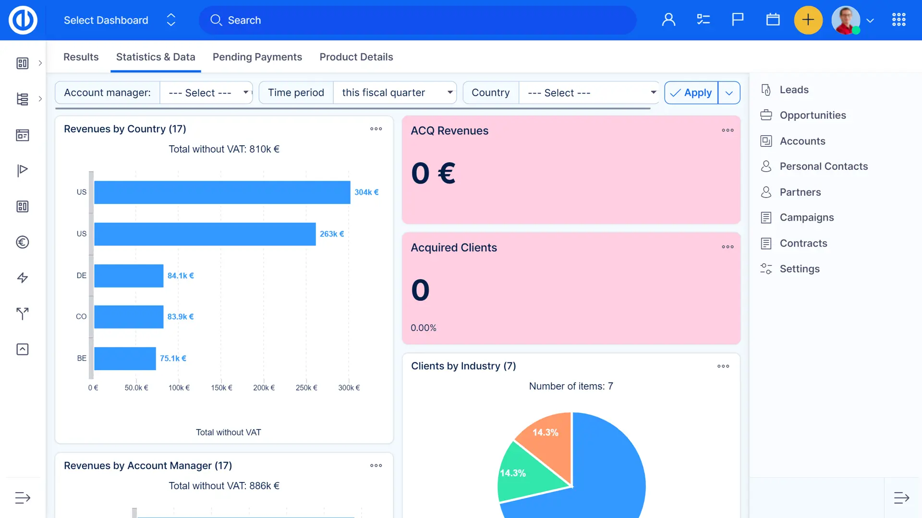Open ACQ Revenues widget options menu

(728, 130)
